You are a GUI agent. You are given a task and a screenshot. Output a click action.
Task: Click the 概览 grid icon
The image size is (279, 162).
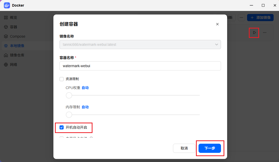pos(6,18)
